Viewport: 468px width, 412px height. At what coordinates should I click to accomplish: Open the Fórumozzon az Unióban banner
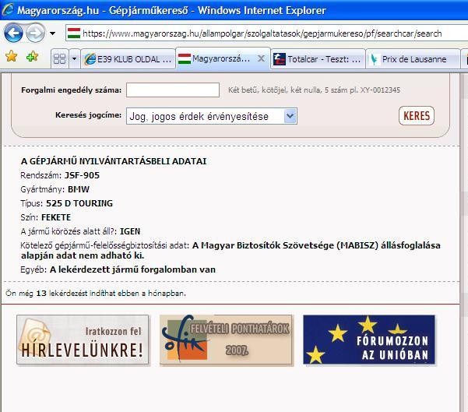(369, 340)
